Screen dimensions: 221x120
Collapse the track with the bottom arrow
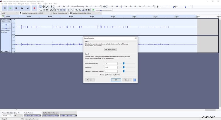pyautogui.click(x=2, y=52)
